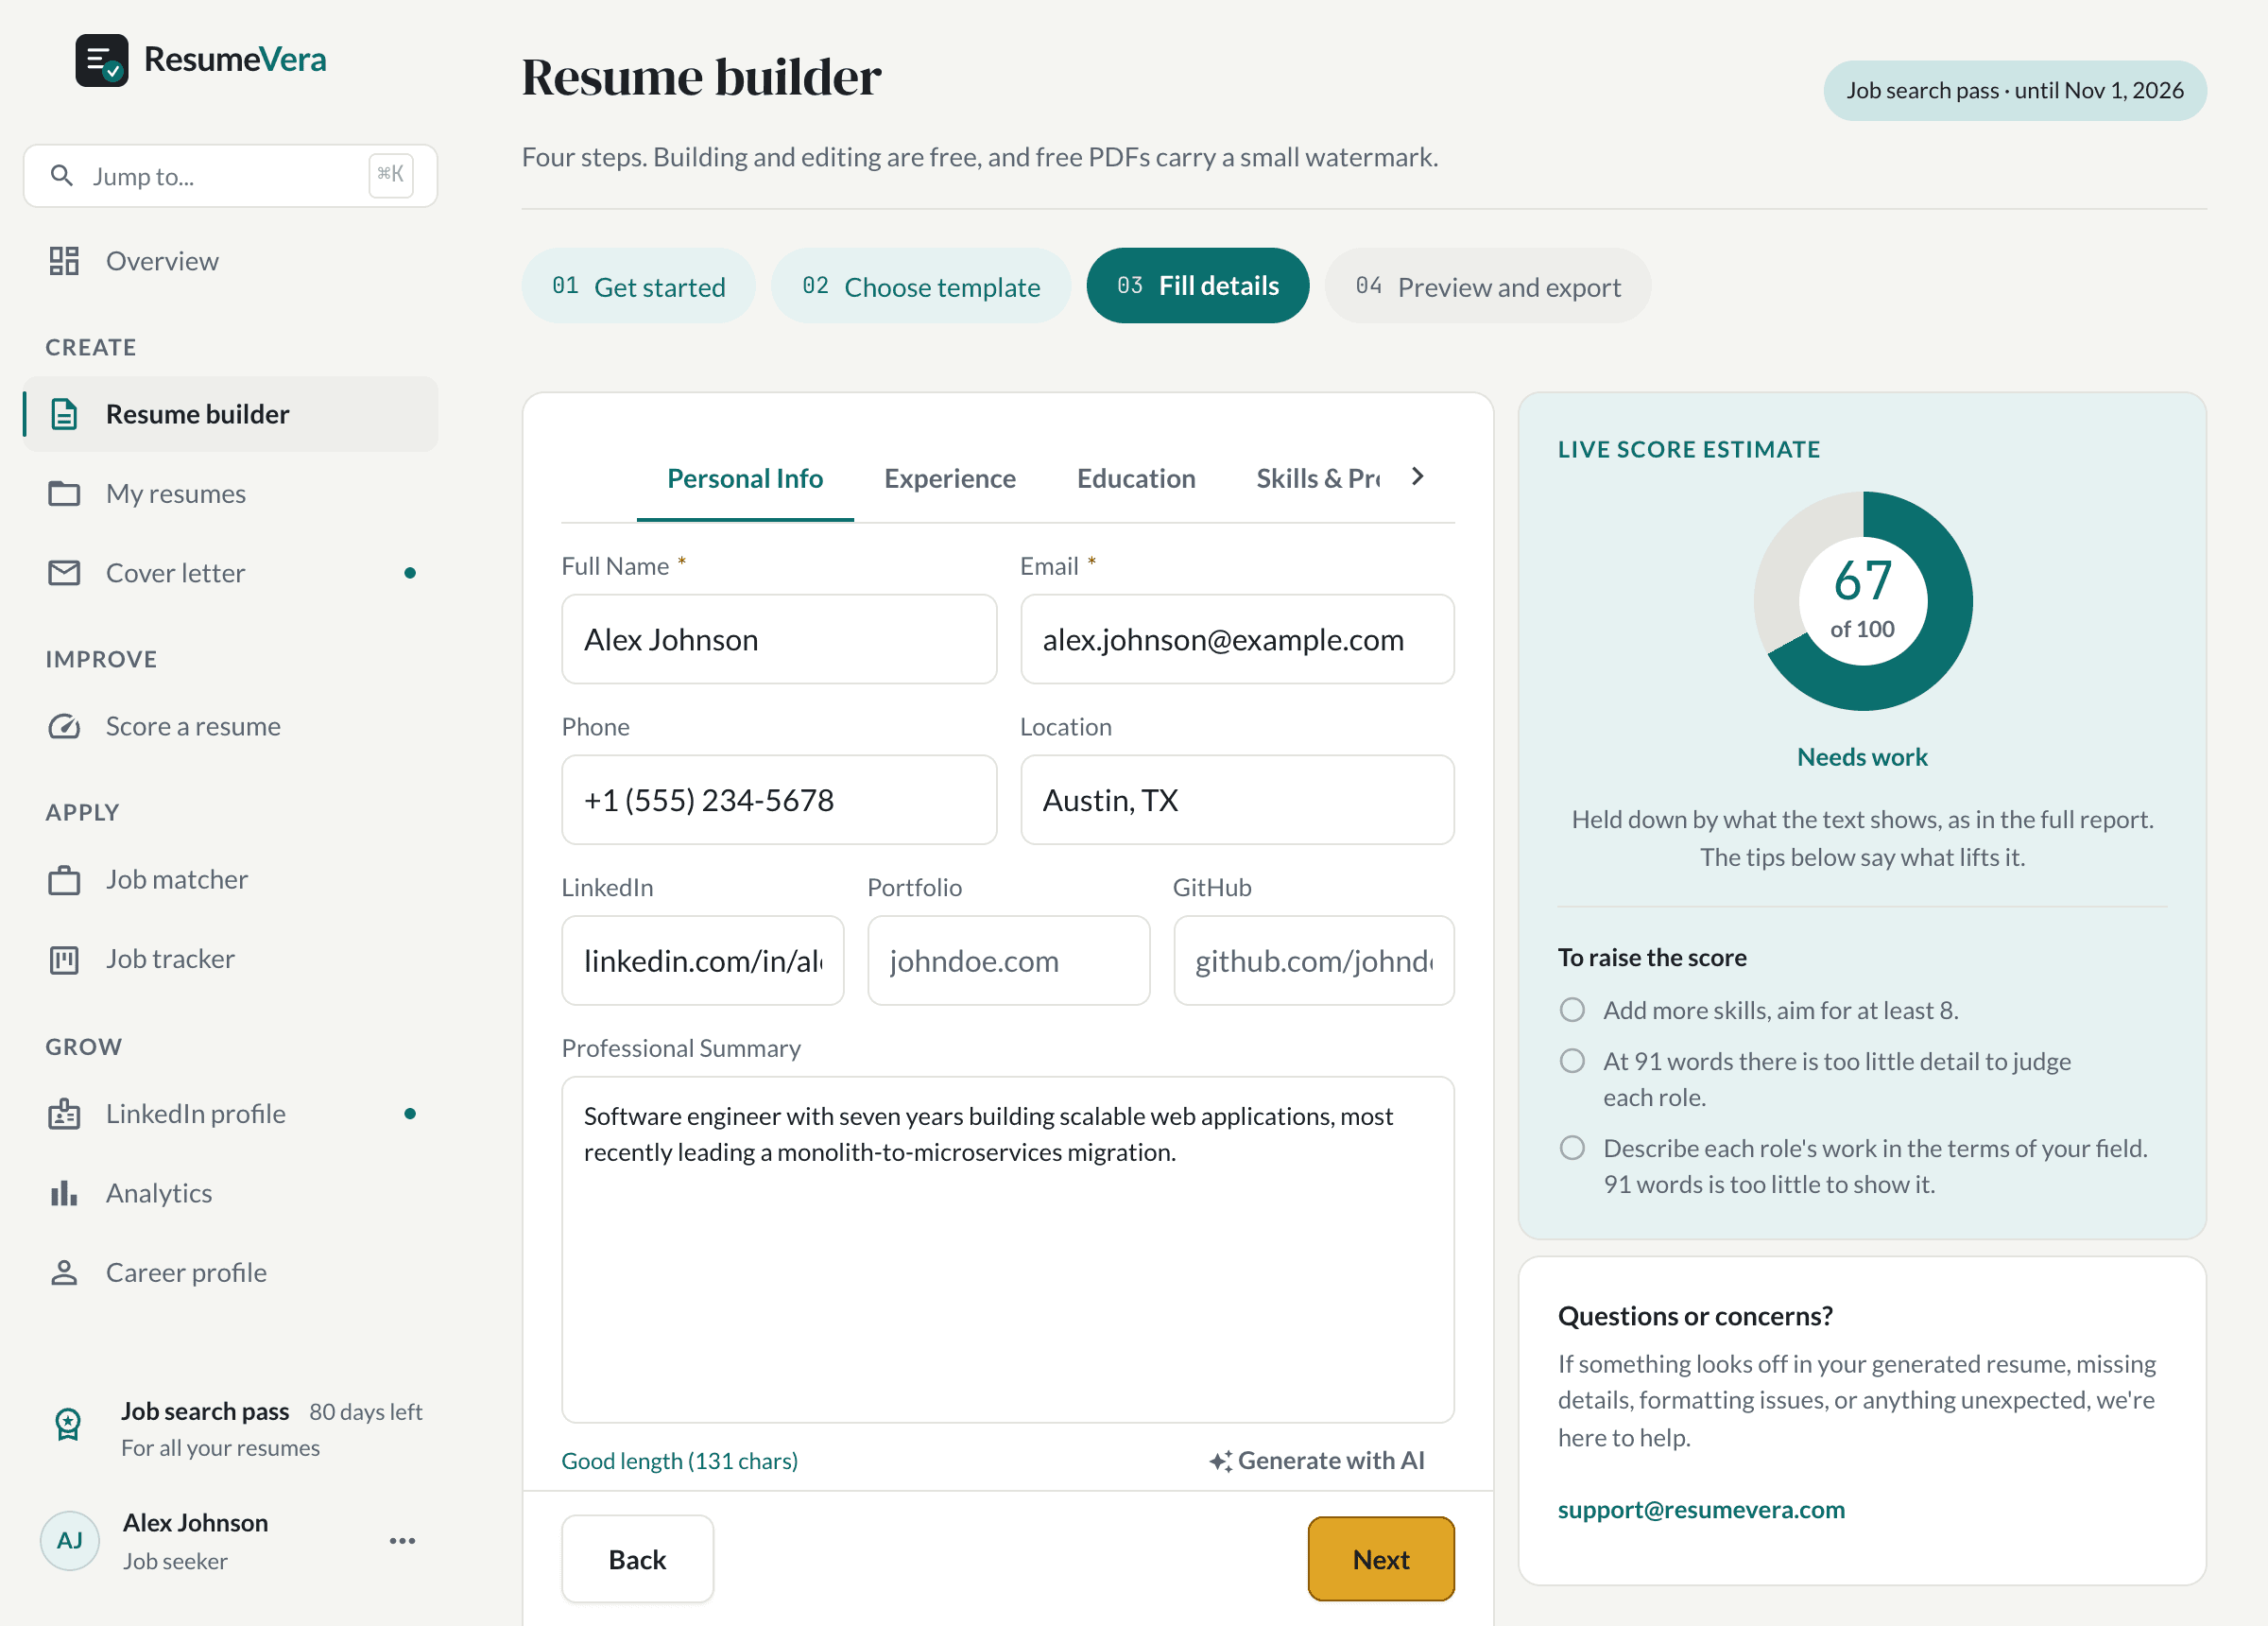Go to step 02 Choose template
This screenshot has height=1626, width=2268.
(920, 286)
